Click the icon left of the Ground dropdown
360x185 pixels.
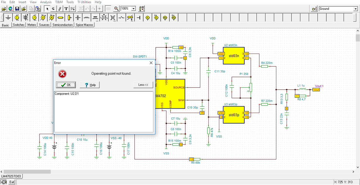click(x=314, y=9)
